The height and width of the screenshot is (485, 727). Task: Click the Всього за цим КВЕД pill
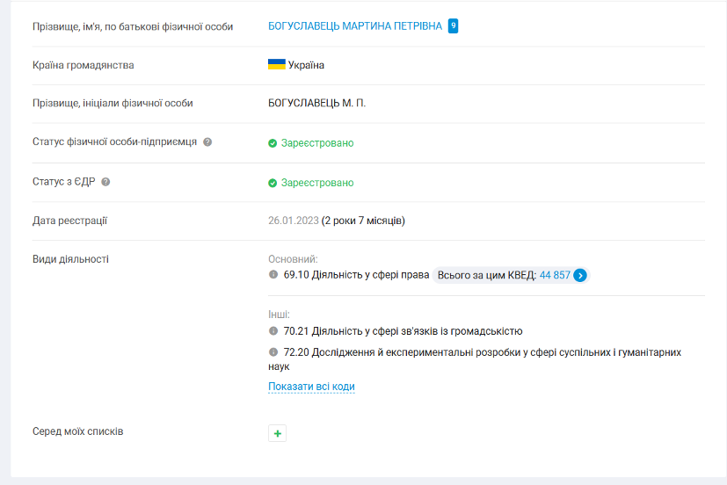click(486, 275)
